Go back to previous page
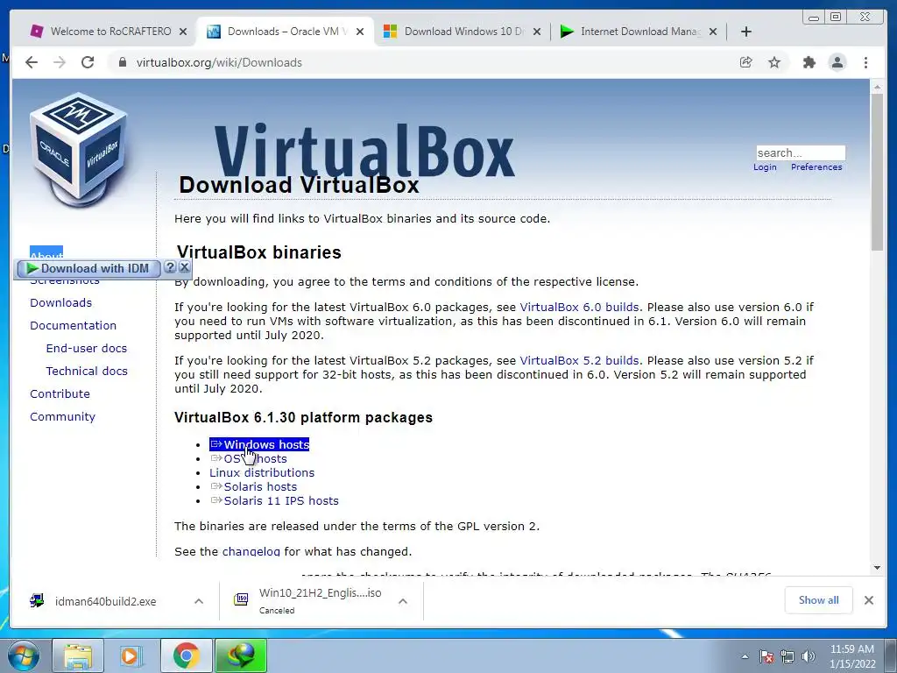This screenshot has height=673, width=897. pyautogui.click(x=32, y=62)
